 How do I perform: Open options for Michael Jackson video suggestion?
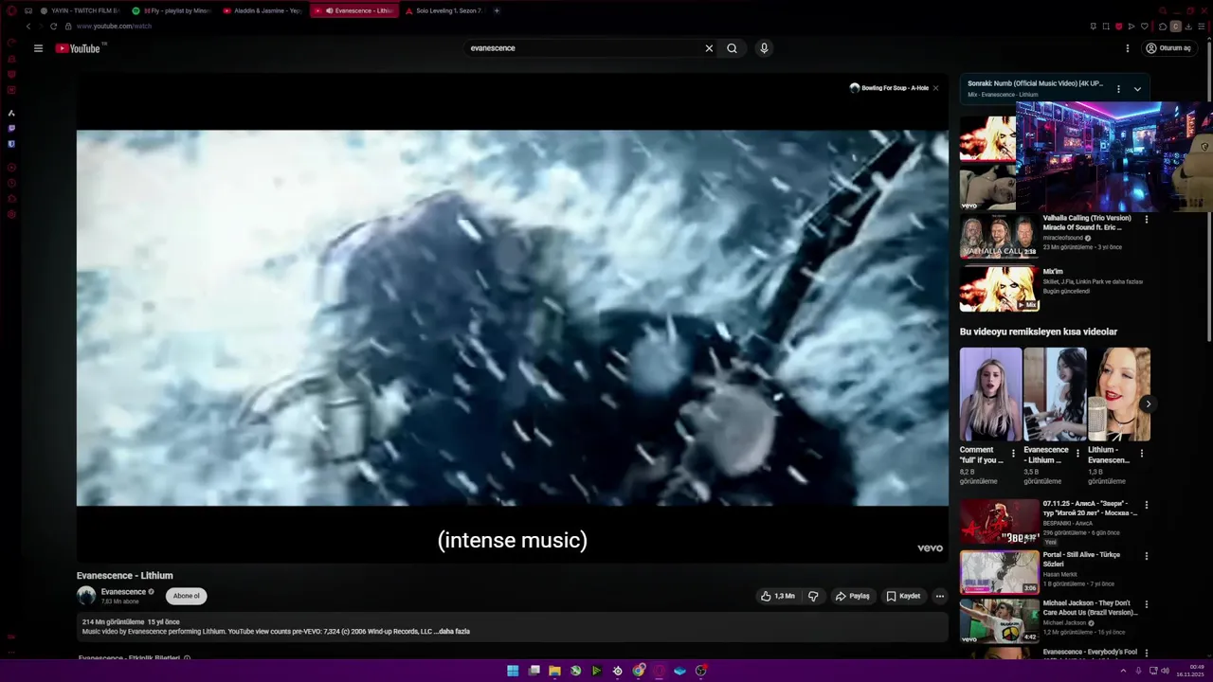pos(1146,604)
